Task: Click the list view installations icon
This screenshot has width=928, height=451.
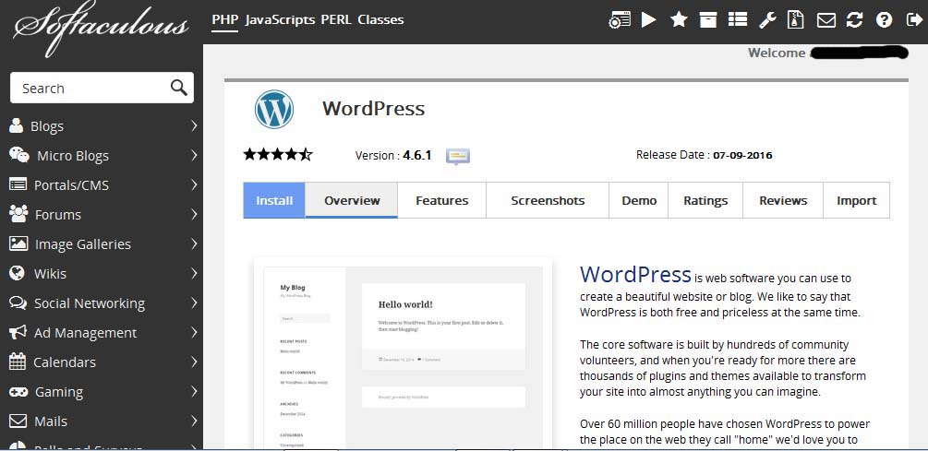Action: click(x=738, y=19)
